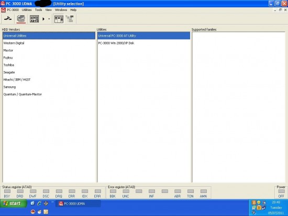
Task: Select Maxtor vendor
Action: coord(49,50)
